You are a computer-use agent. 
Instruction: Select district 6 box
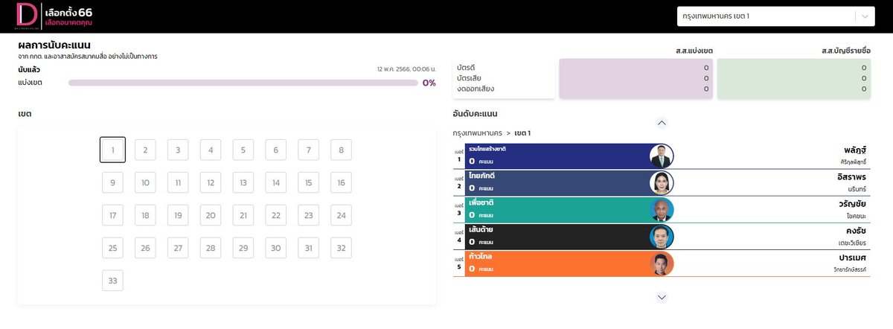point(276,150)
